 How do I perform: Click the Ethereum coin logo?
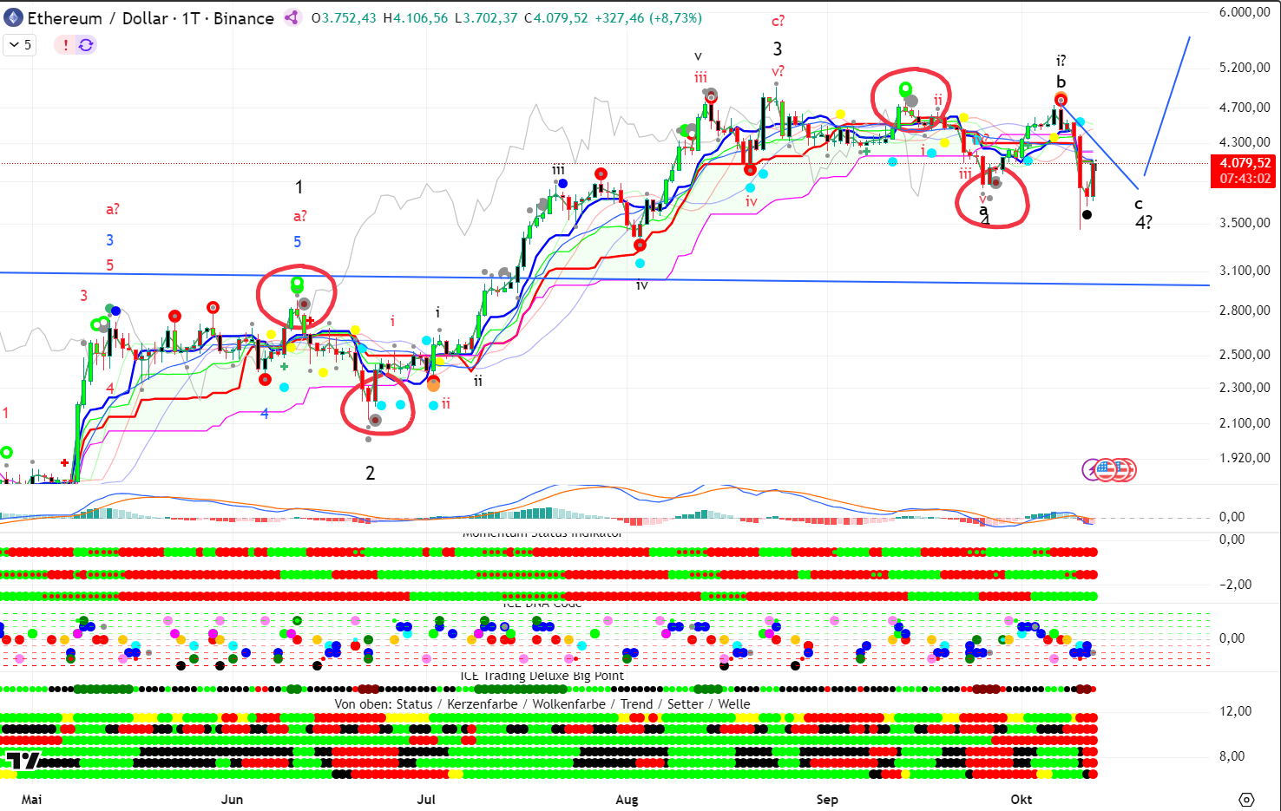click(x=13, y=18)
